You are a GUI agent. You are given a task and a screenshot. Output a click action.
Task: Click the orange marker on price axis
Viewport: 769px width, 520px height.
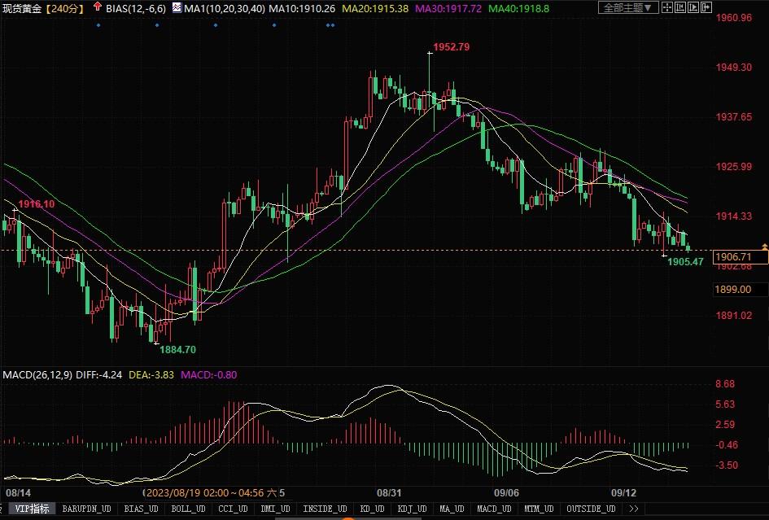point(765,247)
